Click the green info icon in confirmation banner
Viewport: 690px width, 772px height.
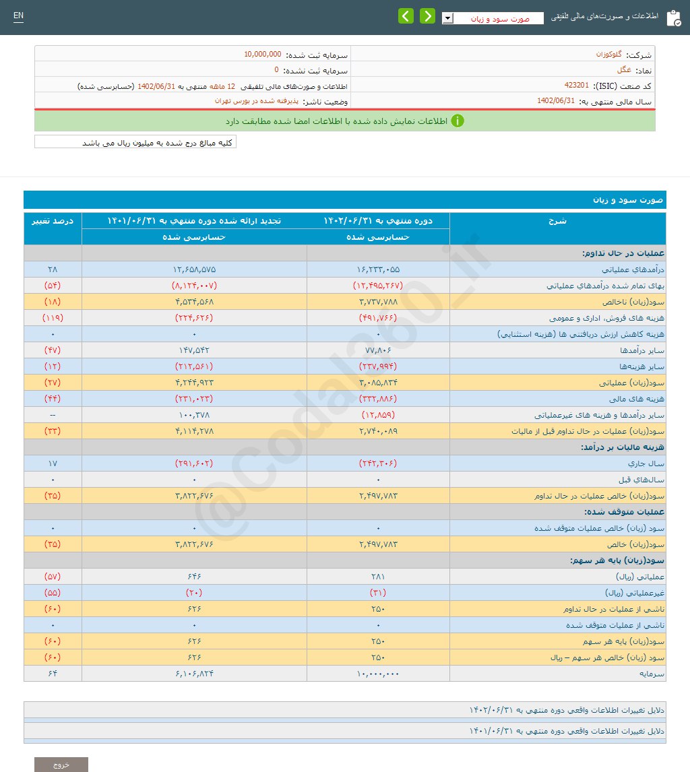[x=458, y=122]
